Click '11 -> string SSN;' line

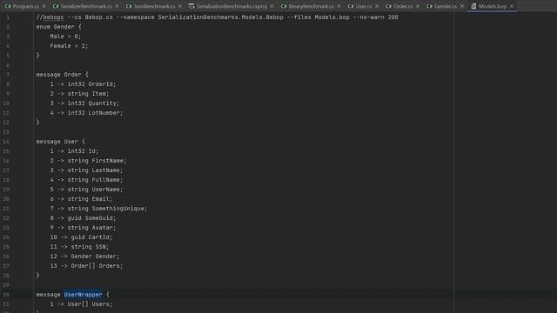[x=79, y=247]
